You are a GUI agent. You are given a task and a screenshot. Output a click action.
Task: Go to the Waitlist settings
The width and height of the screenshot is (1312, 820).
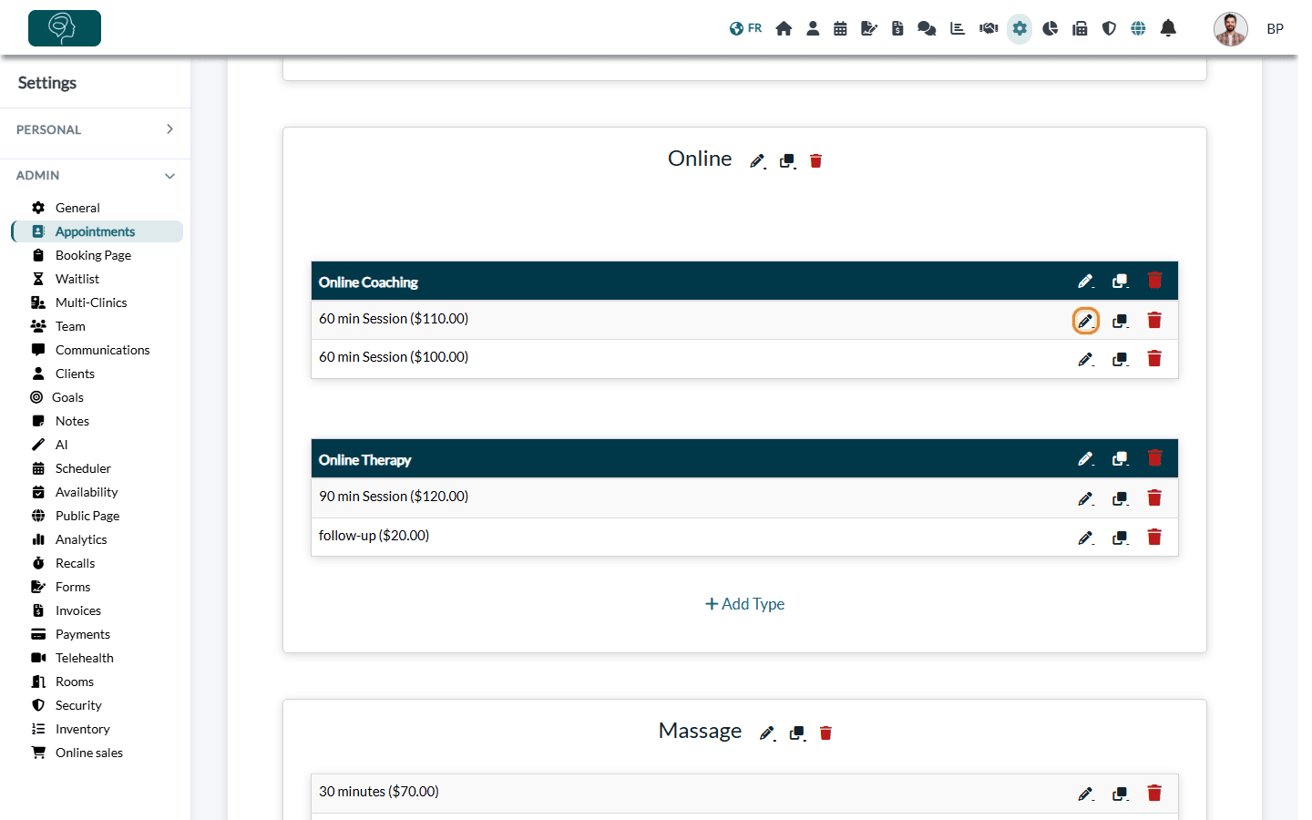(x=77, y=279)
